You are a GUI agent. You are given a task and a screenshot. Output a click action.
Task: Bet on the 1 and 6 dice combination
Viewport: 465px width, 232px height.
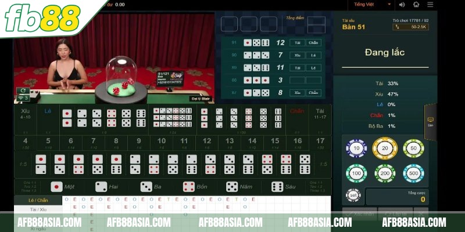point(116,164)
